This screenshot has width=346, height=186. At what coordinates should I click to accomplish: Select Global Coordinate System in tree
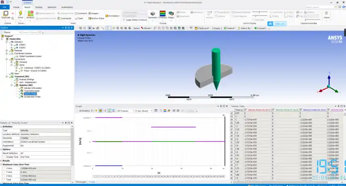pos(30,56)
